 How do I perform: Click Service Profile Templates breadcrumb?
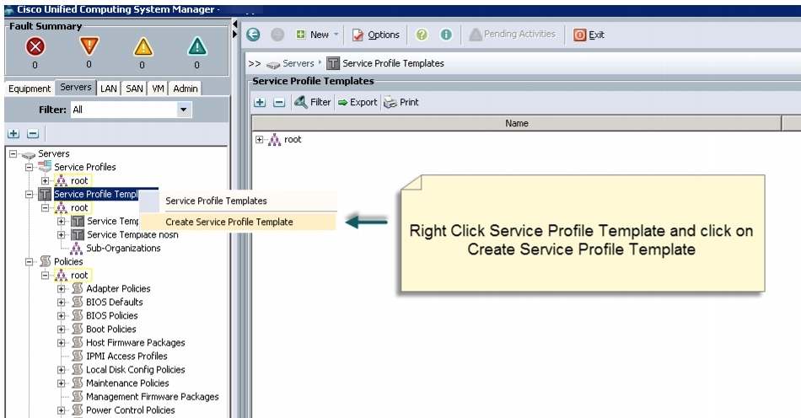(393, 63)
